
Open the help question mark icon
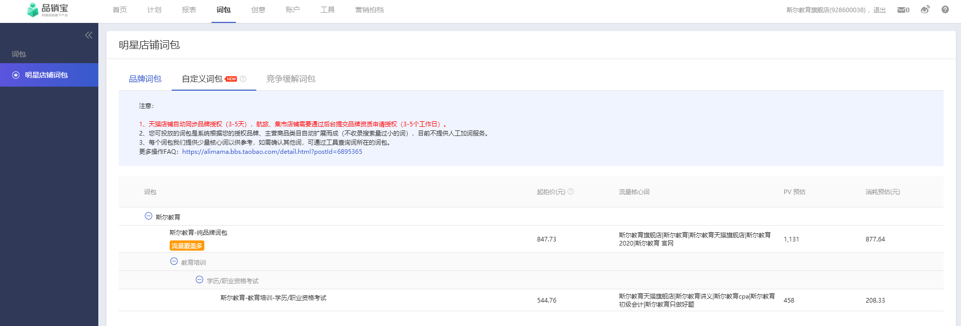(x=945, y=10)
